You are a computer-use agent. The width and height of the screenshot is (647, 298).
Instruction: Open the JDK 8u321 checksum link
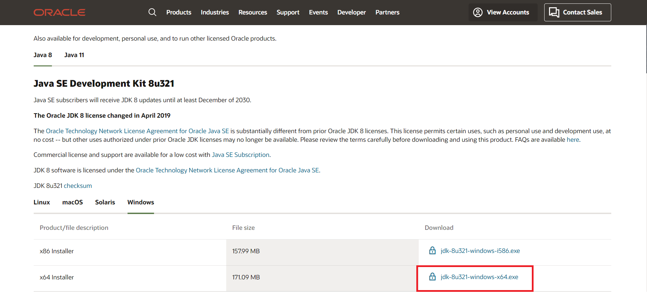pos(78,186)
